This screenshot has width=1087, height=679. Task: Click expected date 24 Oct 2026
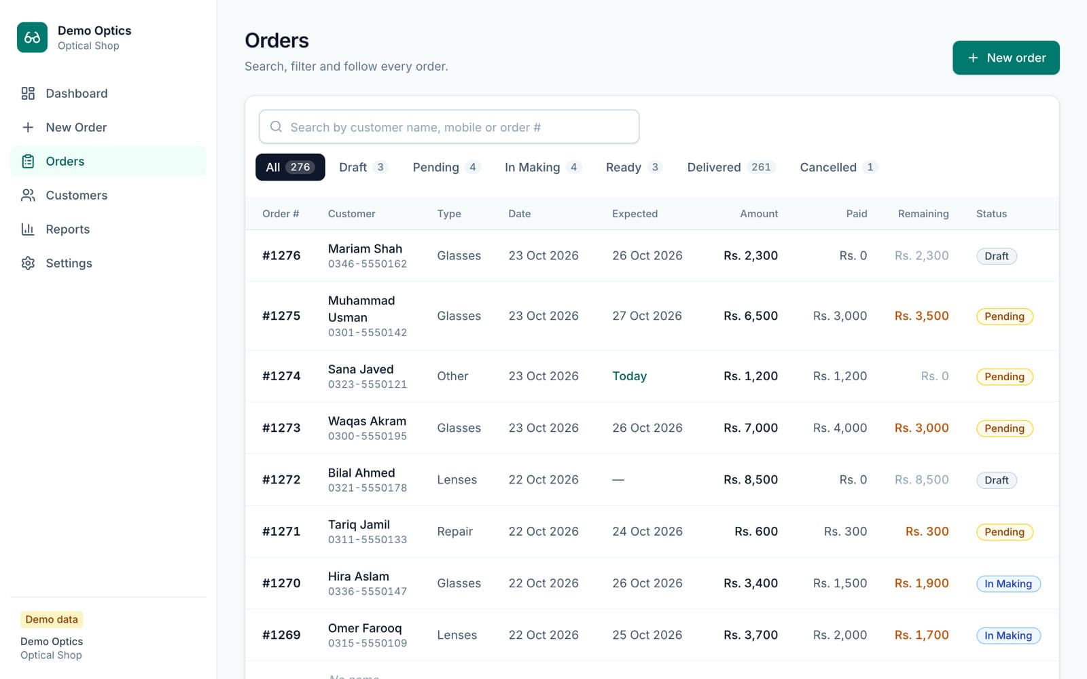pyautogui.click(x=647, y=532)
